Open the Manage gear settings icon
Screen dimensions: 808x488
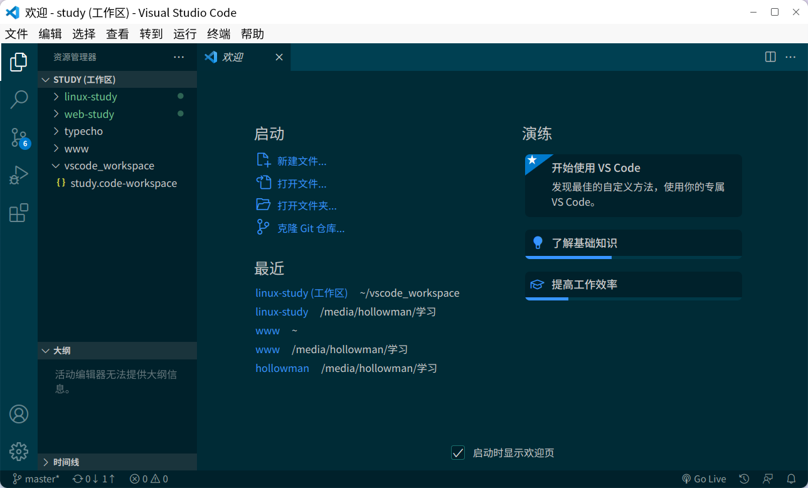(19, 452)
